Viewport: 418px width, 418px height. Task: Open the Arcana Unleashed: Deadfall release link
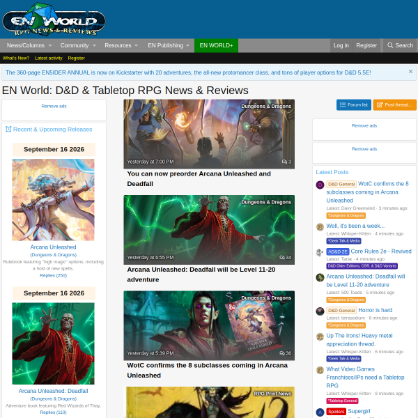click(54, 391)
